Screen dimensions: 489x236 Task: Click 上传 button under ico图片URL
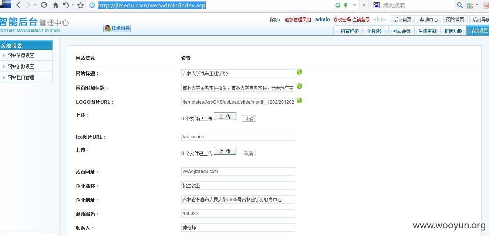[x=225, y=151]
